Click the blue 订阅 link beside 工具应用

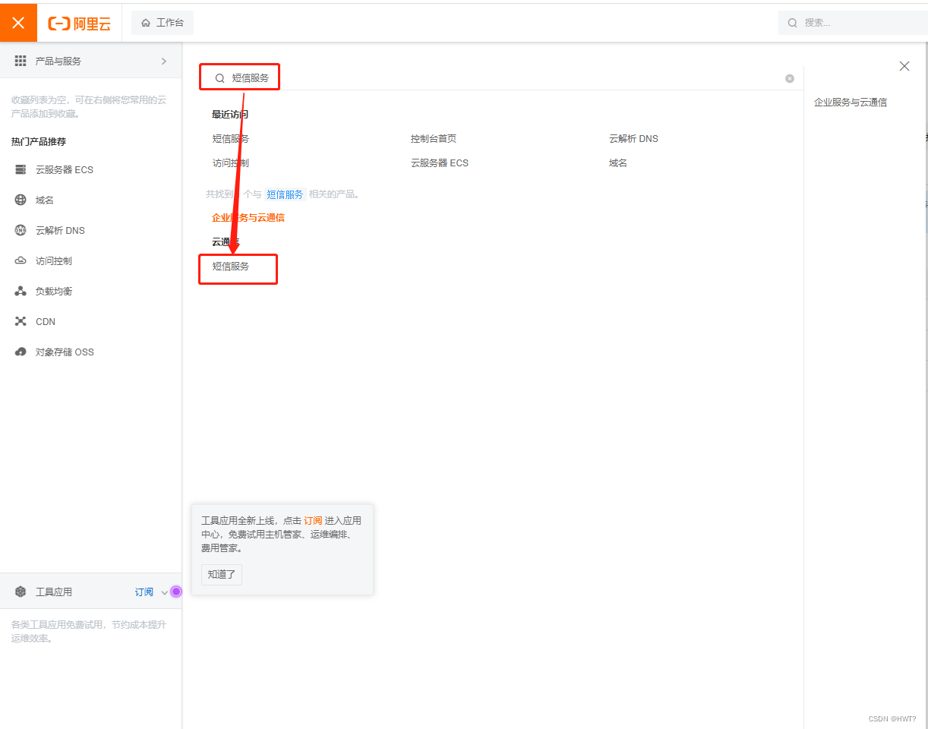coord(144,592)
